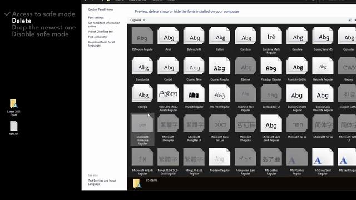Screen dimensions: 356x200
Task: Open the Organise dropdown menu
Action: (x=137, y=20)
